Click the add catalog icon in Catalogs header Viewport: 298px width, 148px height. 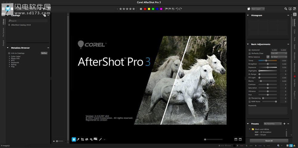[44, 16]
